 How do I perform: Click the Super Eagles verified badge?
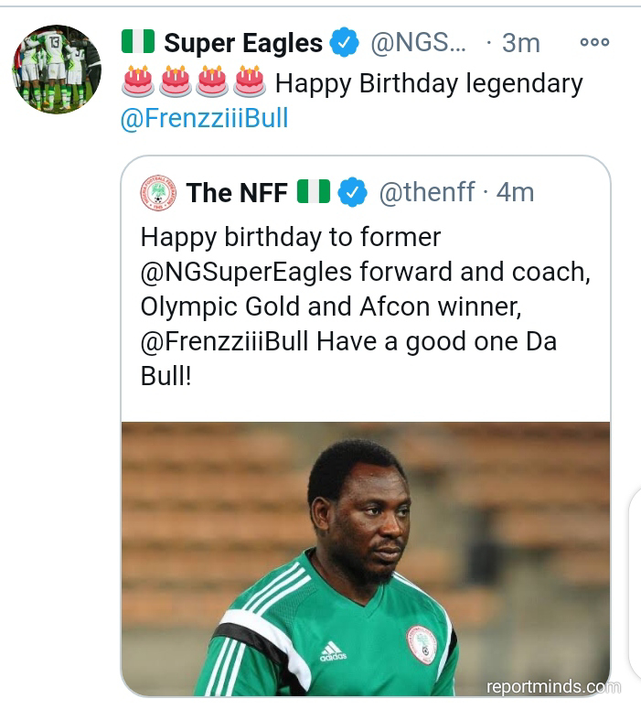click(x=344, y=42)
